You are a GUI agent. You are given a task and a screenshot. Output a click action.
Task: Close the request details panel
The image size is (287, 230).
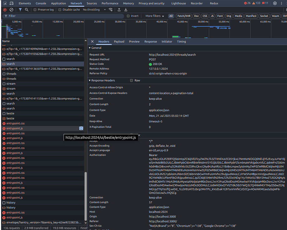[x=92, y=41]
